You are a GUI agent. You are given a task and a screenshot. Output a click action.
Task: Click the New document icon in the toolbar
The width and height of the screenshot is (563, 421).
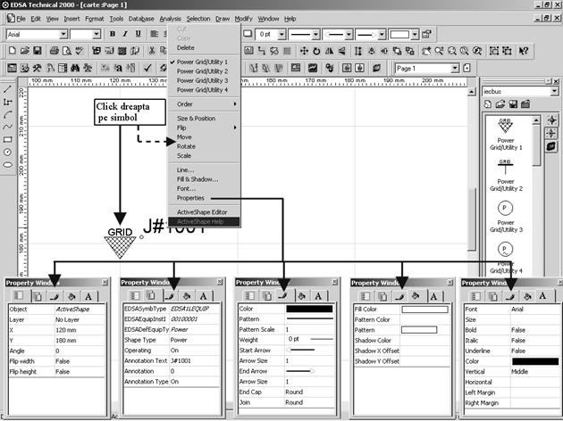(x=11, y=51)
